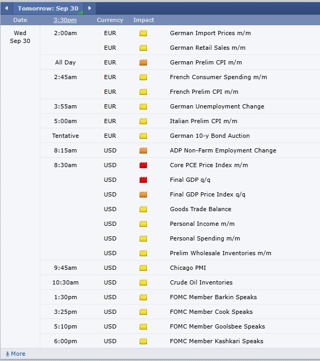
Task: Click the Currency column header
Action: pyautogui.click(x=110, y=20)
